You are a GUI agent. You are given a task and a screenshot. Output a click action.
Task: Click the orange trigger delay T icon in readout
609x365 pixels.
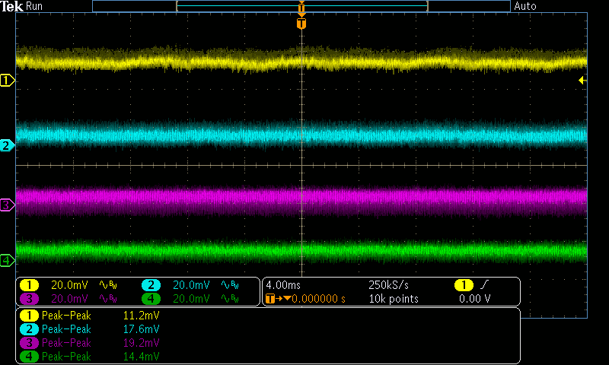coord(269,299)
